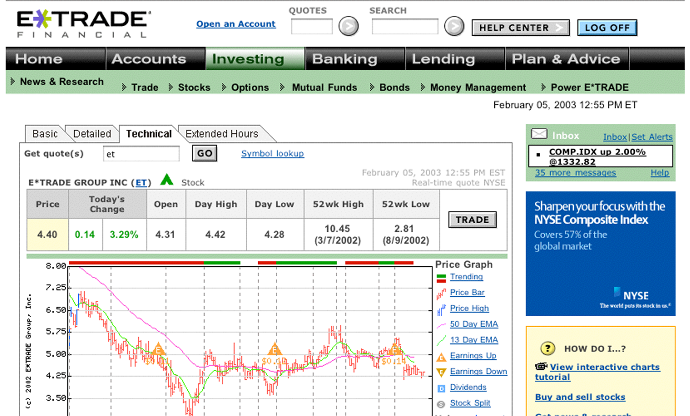Viewport: 690px width, 416px height.
Task: Click the GO button next to quote field
Action: (205, 153)
